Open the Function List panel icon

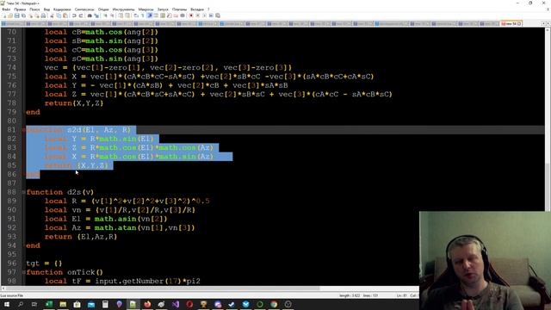tap(170, 15)
